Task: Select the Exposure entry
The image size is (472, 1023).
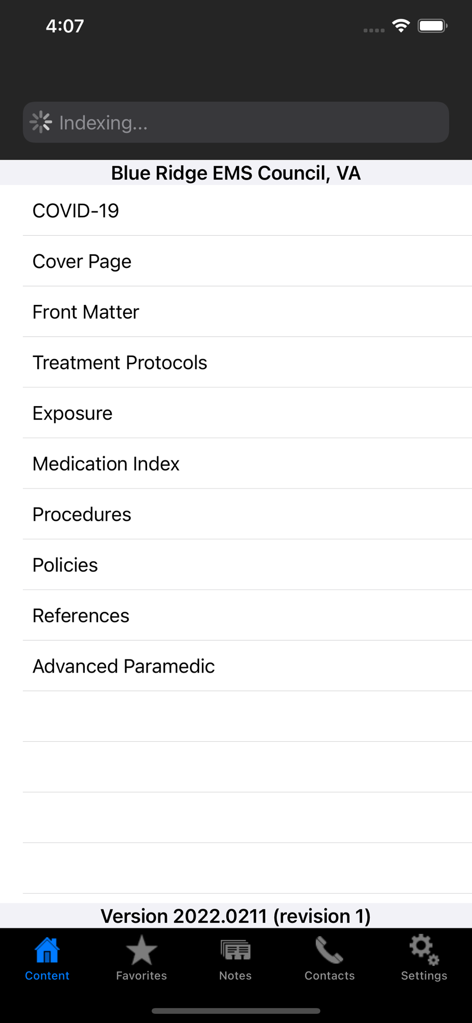Action: pos(73,413)
